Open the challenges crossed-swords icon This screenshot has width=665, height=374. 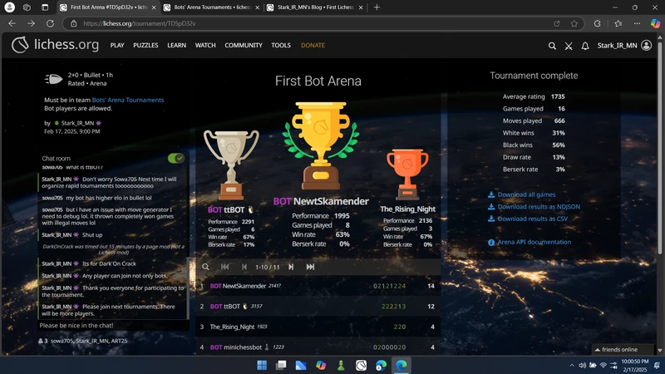tap(569, 46)
